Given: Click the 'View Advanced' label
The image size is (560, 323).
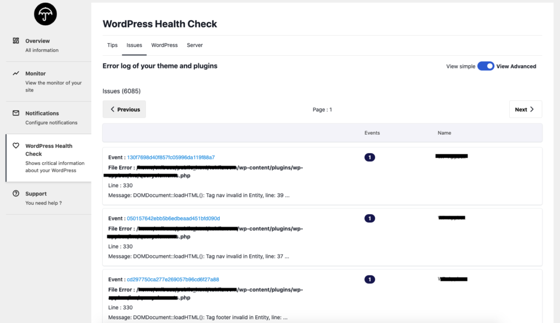Looking at the screenshot, I should point(516,66).
